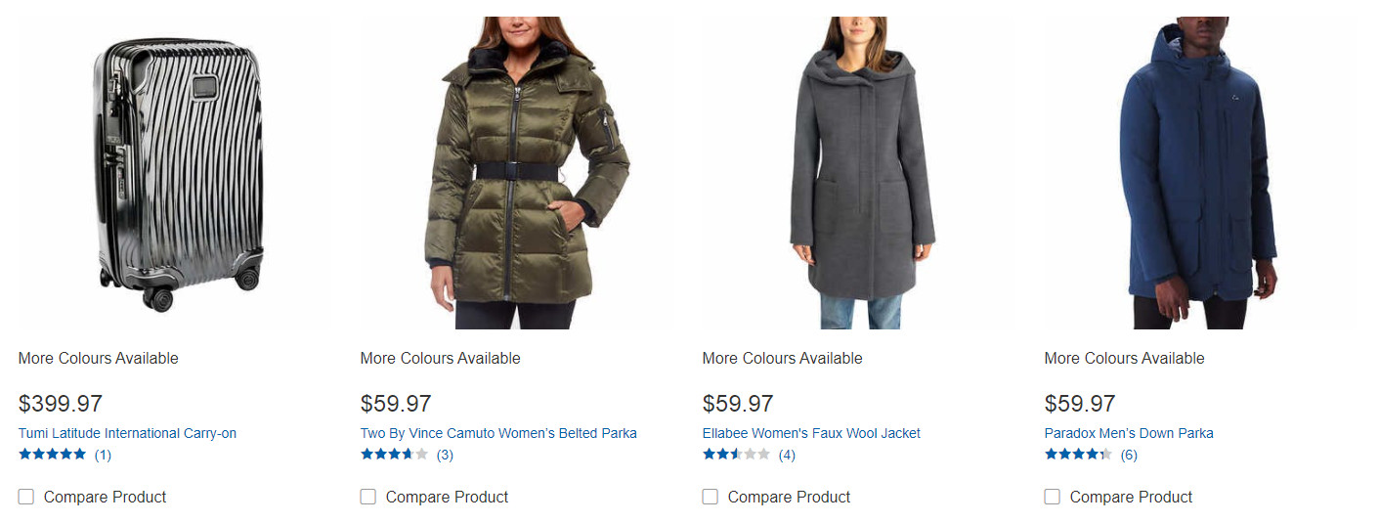The height and width of the screenshot is (523, 1379).
Task: Open the (4) review count for Ellabee jacket
Action: coord(787,455)
